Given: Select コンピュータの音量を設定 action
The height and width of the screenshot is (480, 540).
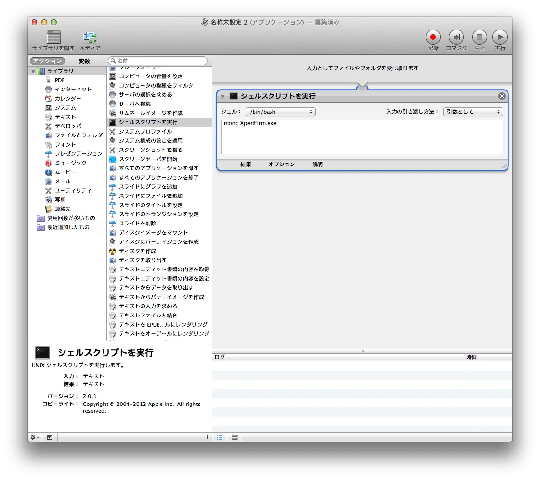Looking at the screenshot, I should 150,76.
